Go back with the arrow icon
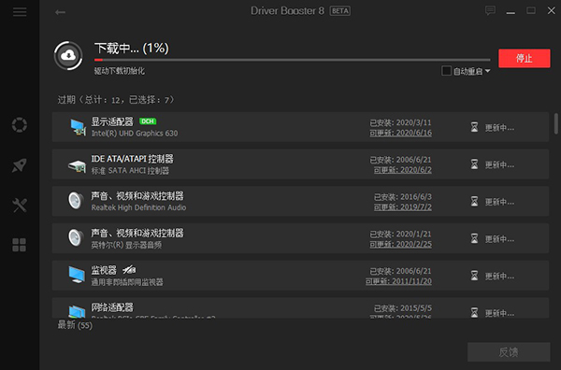 click(60, 12)
